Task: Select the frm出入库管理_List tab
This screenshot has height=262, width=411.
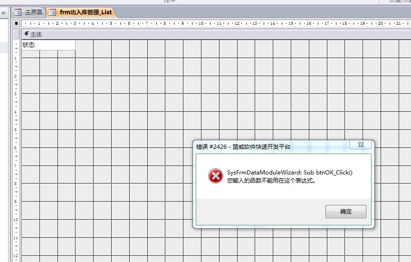Action: point(86,12)
